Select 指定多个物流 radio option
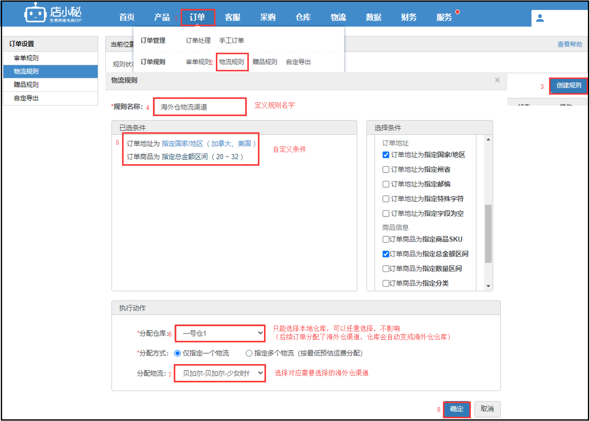 pyautogui.click(x=249, y=353)
